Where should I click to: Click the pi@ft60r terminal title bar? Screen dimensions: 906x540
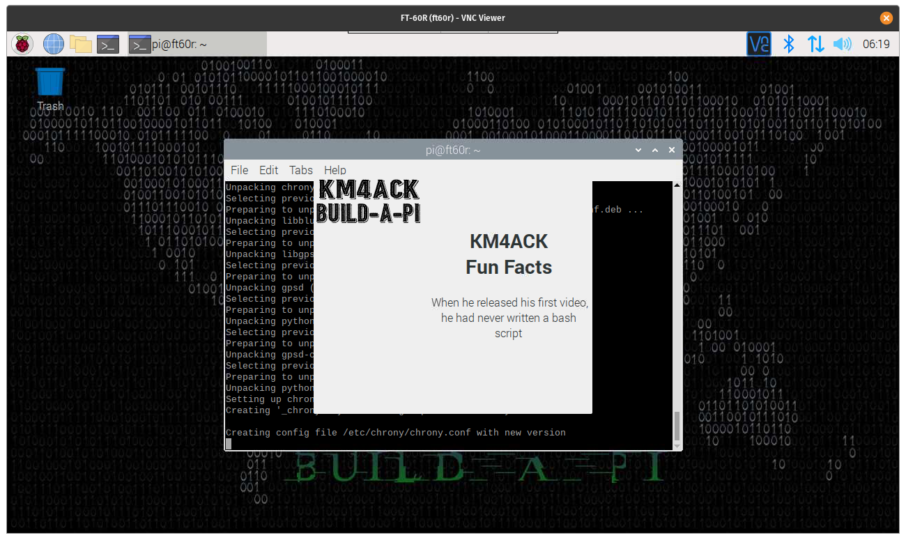453,150
